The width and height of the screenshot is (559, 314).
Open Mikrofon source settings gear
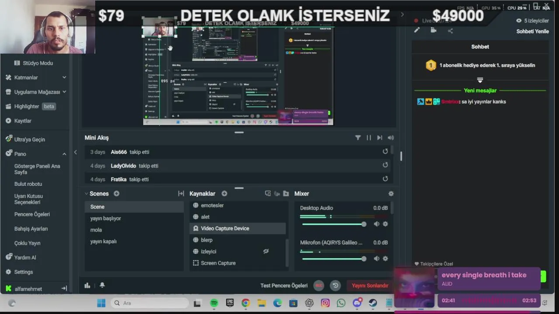(385, 259)
